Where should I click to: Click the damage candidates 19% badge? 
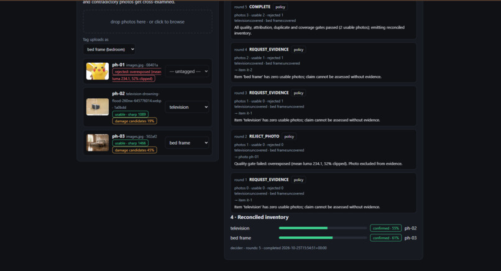pyautogui.click(x=134, y=121)
